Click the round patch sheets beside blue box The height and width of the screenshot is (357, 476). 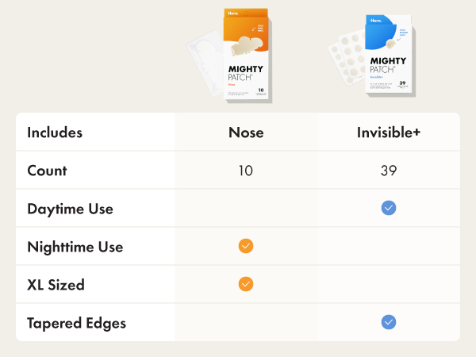(347, 58)
